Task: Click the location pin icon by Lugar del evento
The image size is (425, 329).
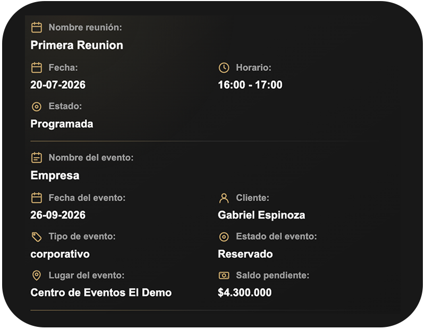Action: (x=37, y=275)
